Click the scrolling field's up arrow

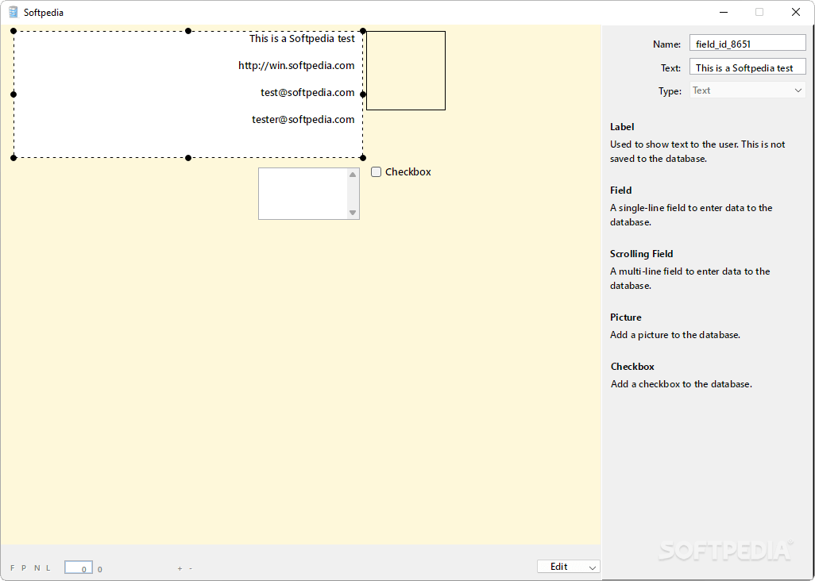[x=353, y=175]
